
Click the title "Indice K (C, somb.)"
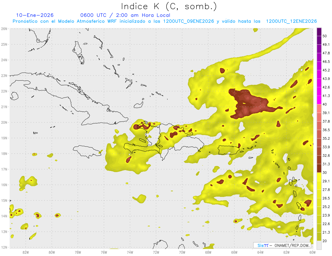coord(168,6)
